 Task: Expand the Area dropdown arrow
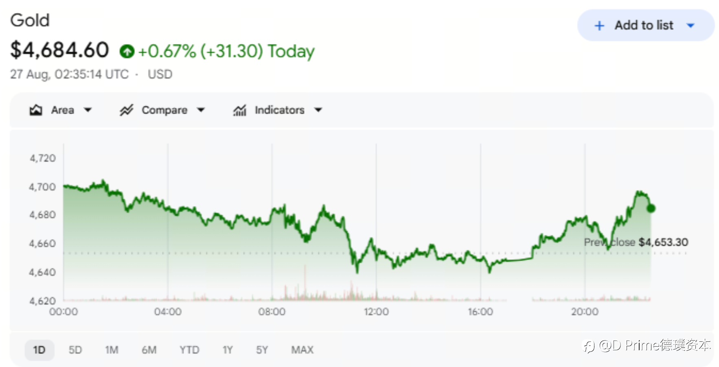pos(88,110)
